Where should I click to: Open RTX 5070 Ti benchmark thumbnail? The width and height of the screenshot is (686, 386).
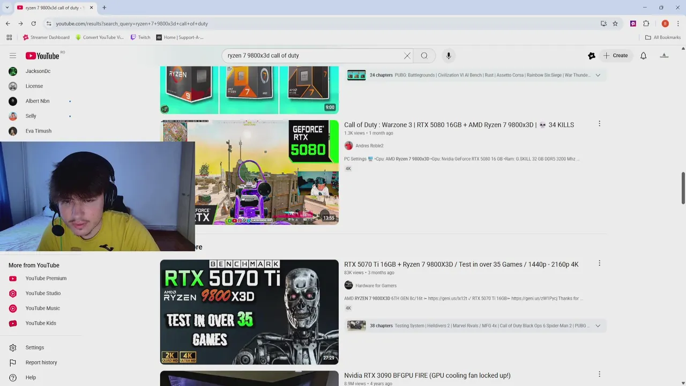249,312
